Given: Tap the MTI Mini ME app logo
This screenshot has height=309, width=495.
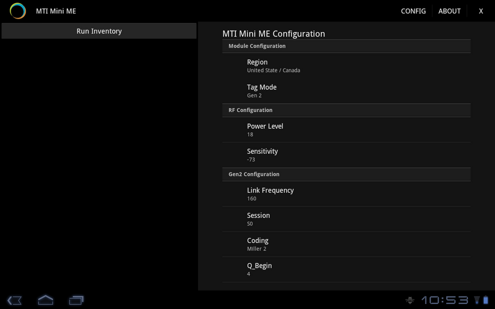Looking at the screenshot, I should point(18,11).
